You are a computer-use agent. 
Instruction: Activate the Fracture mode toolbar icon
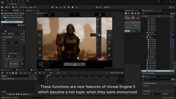(68, 7)
